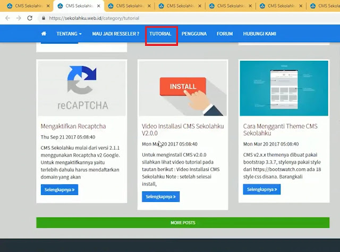Image resolution: width=340 pixels, height=252 pixels.
Task: Load more with MORE POSTS button
Action: (x=183, y=223)
